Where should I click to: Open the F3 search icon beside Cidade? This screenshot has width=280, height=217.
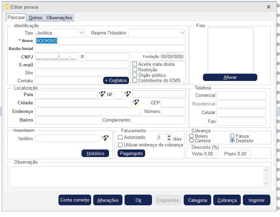point(136,102)
